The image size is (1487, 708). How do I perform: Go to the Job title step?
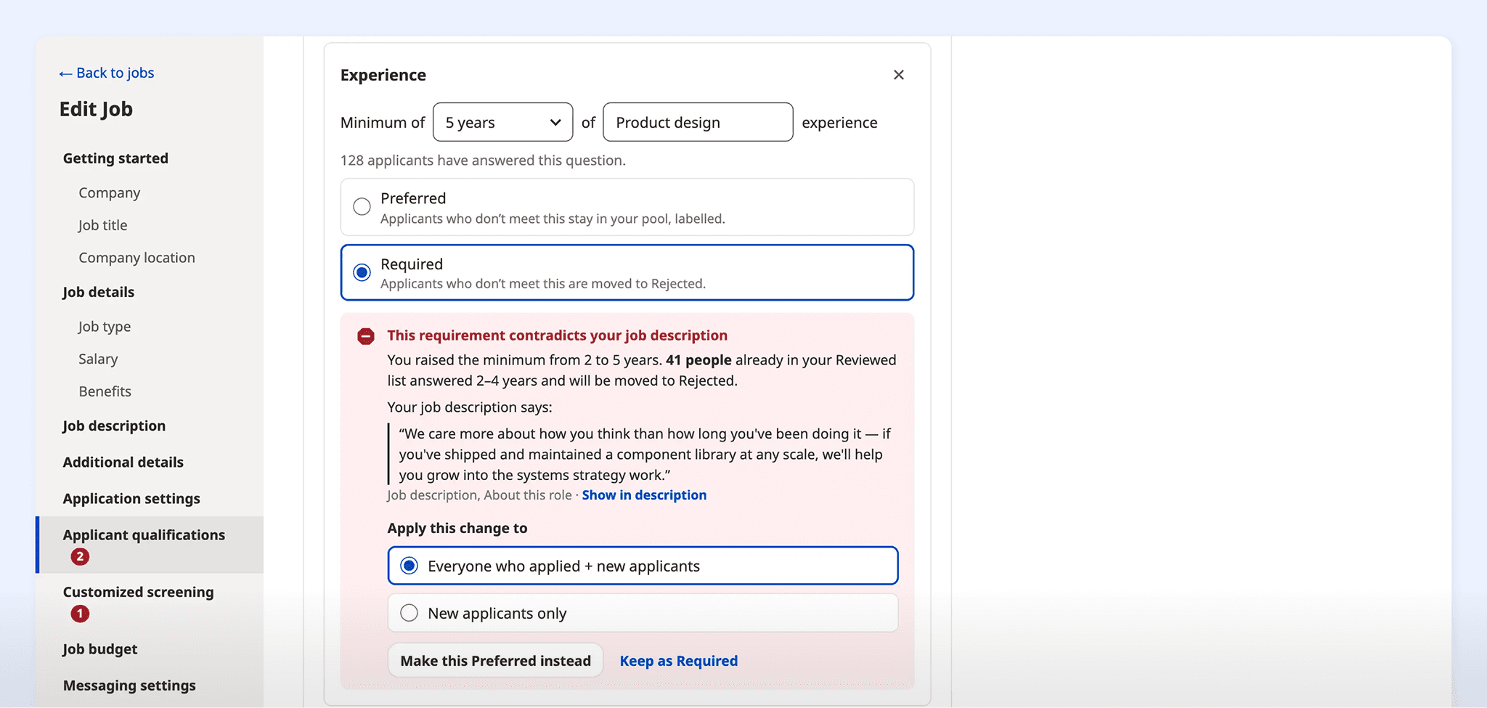coord(103,225)
